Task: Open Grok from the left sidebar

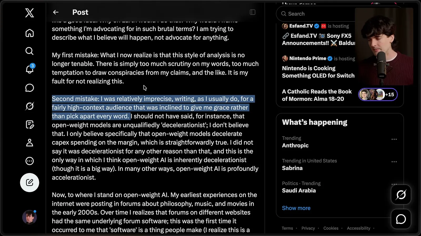Action: (x=29, y=106)
